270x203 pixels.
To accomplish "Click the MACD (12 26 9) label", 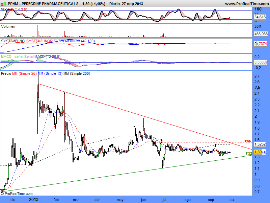I will pyautogui.click(x=47, y=57).
